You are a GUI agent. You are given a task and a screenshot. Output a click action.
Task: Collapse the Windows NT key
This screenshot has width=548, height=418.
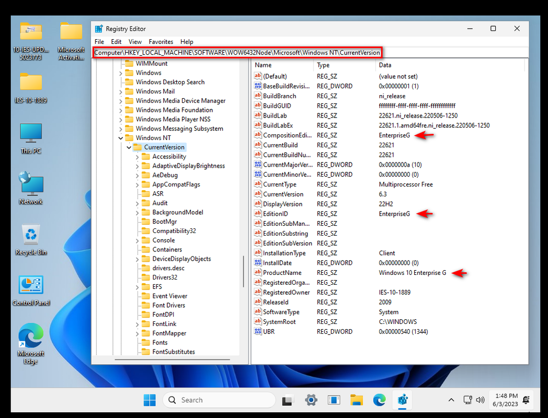coord(121,138)
